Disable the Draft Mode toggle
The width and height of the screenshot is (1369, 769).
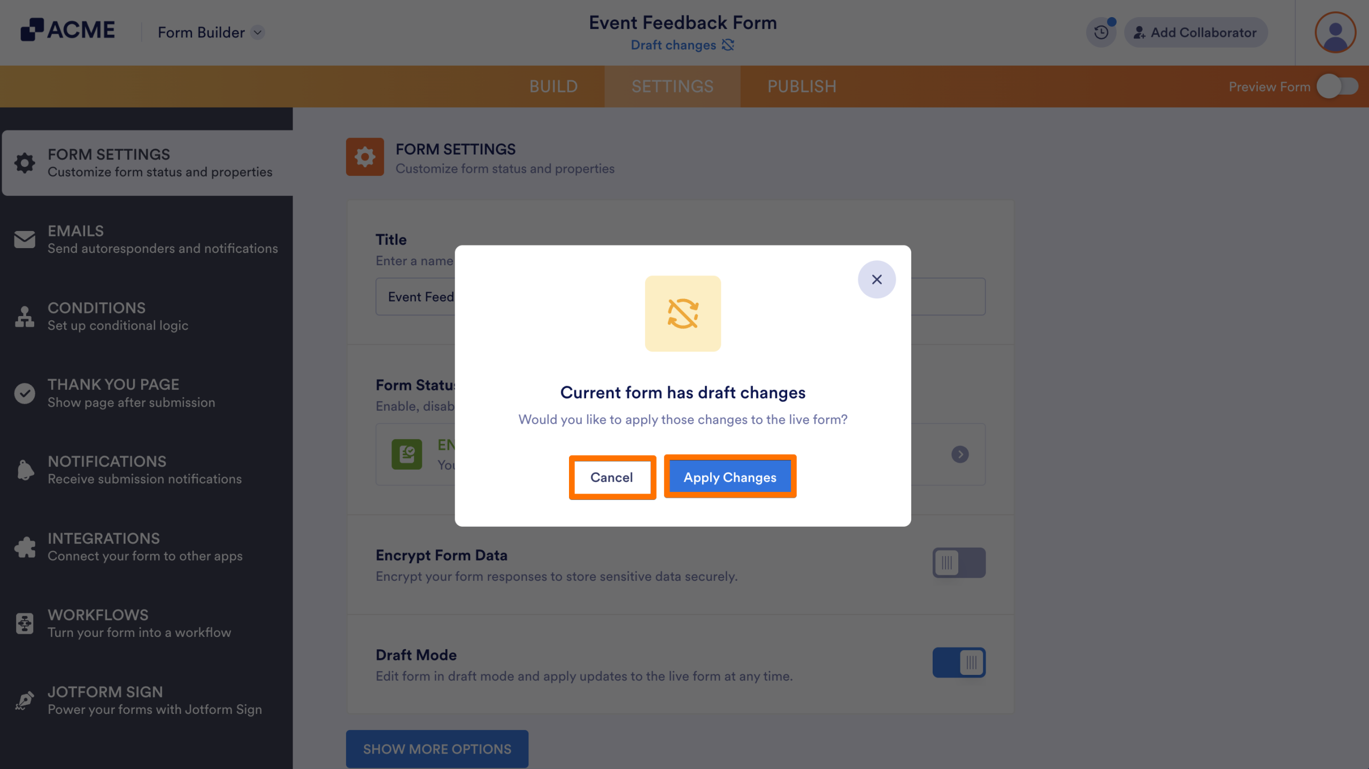[x=959, y=662]
